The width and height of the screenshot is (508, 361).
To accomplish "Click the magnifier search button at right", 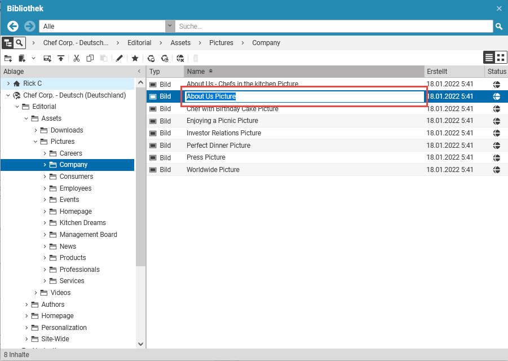I will pyautogui.click(x=498, y=27).
